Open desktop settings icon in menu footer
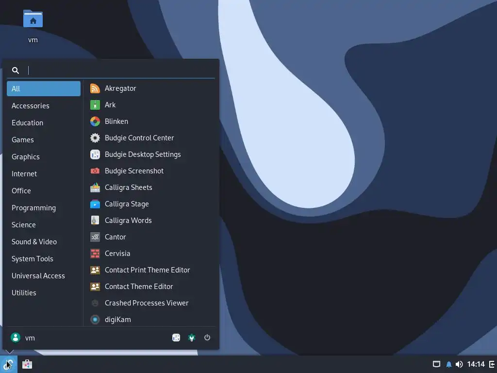The width and height of the screenshot is (497, 373). (x=176, y=338)
